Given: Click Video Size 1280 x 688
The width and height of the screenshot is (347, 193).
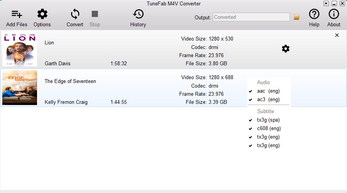Looking at the screenshot, I should tap(221, 77).
